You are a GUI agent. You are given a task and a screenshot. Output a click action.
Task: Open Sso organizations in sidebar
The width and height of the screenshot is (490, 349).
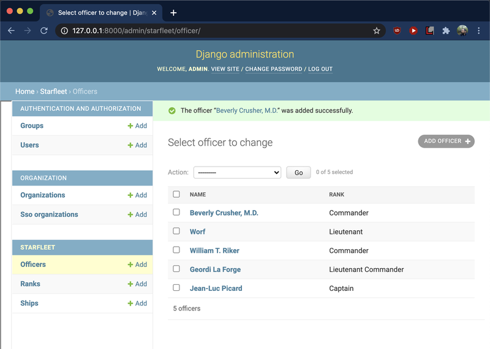point(49,214)
